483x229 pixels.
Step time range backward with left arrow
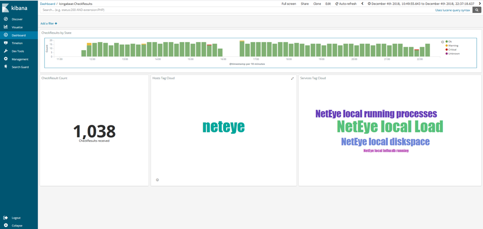(362, 3)
